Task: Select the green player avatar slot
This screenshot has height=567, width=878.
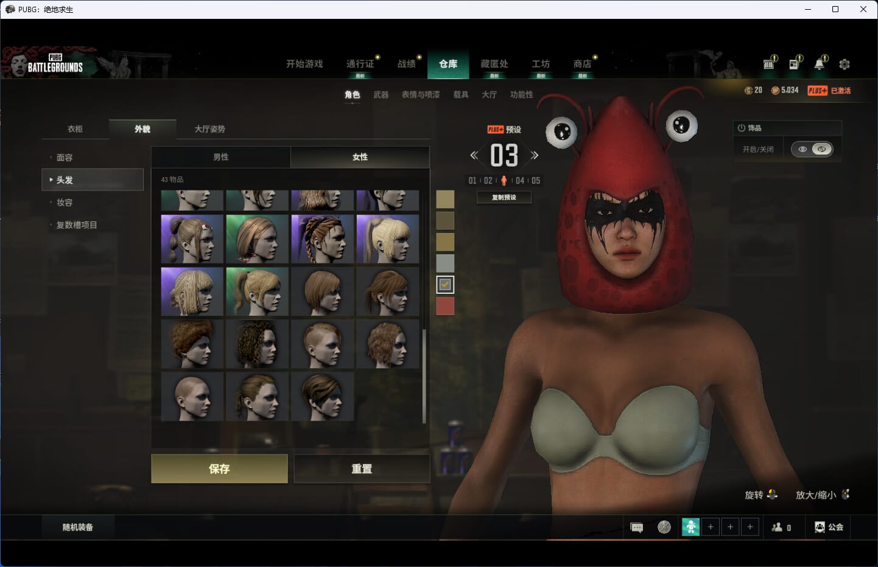Action: point(690,527)
